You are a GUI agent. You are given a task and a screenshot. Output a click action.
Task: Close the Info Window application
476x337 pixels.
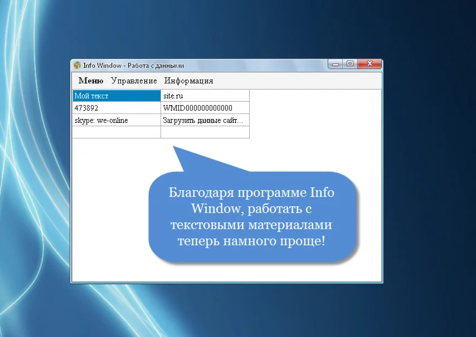369,64
